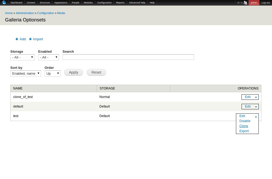
Task: Click the Reset button
Action: pyautogui.click(x=96, y=72)
